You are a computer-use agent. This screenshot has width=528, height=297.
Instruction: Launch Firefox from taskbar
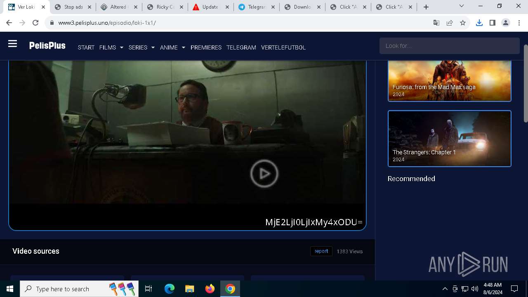pyautogui.click(x=210, y=289)
